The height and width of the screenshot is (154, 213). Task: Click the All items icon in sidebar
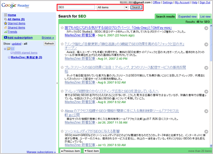pyautogui.click(x=6, y=19)
